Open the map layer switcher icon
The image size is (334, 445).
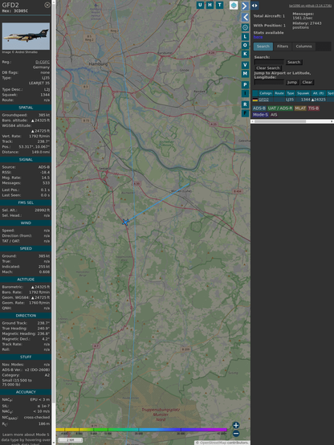[x=234, y=5]
